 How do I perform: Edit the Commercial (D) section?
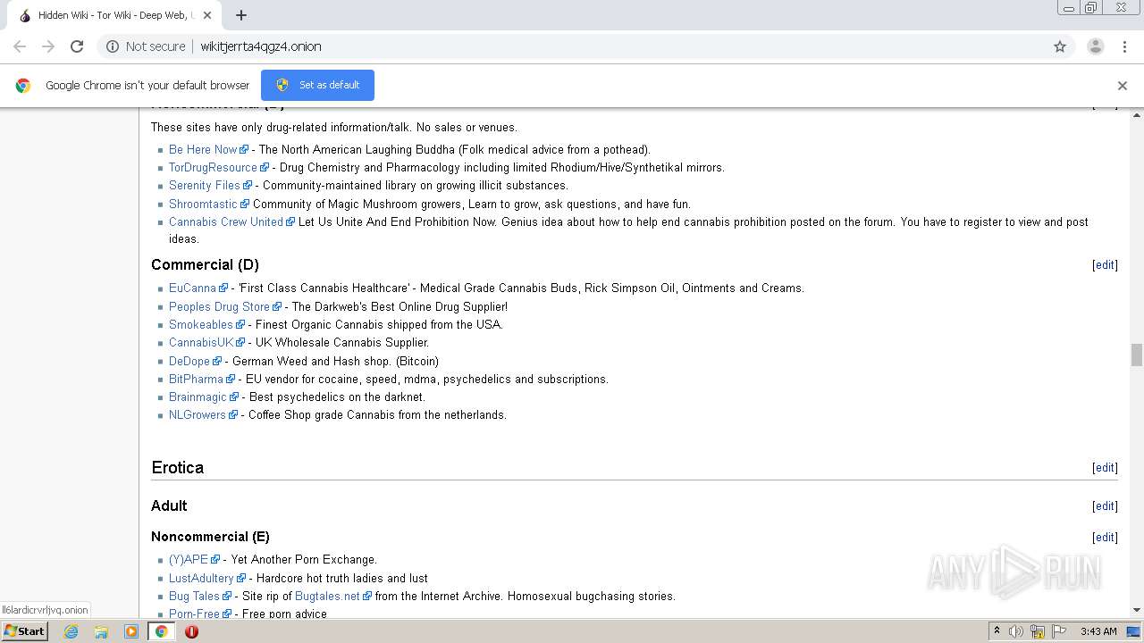pos(1105,265)
